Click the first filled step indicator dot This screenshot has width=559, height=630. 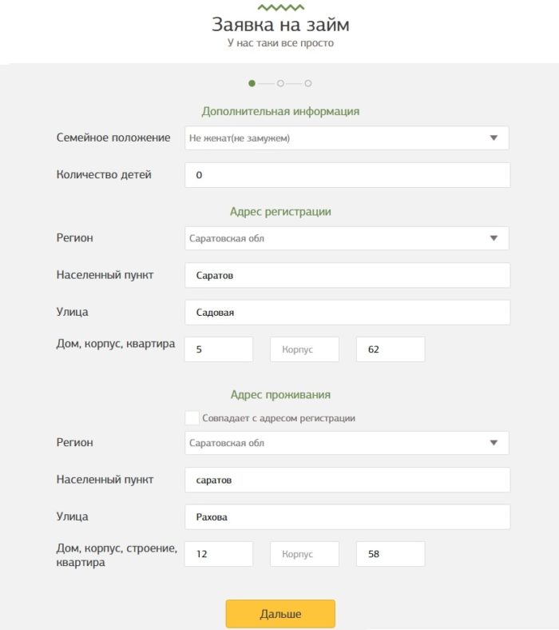coord(252,83)
